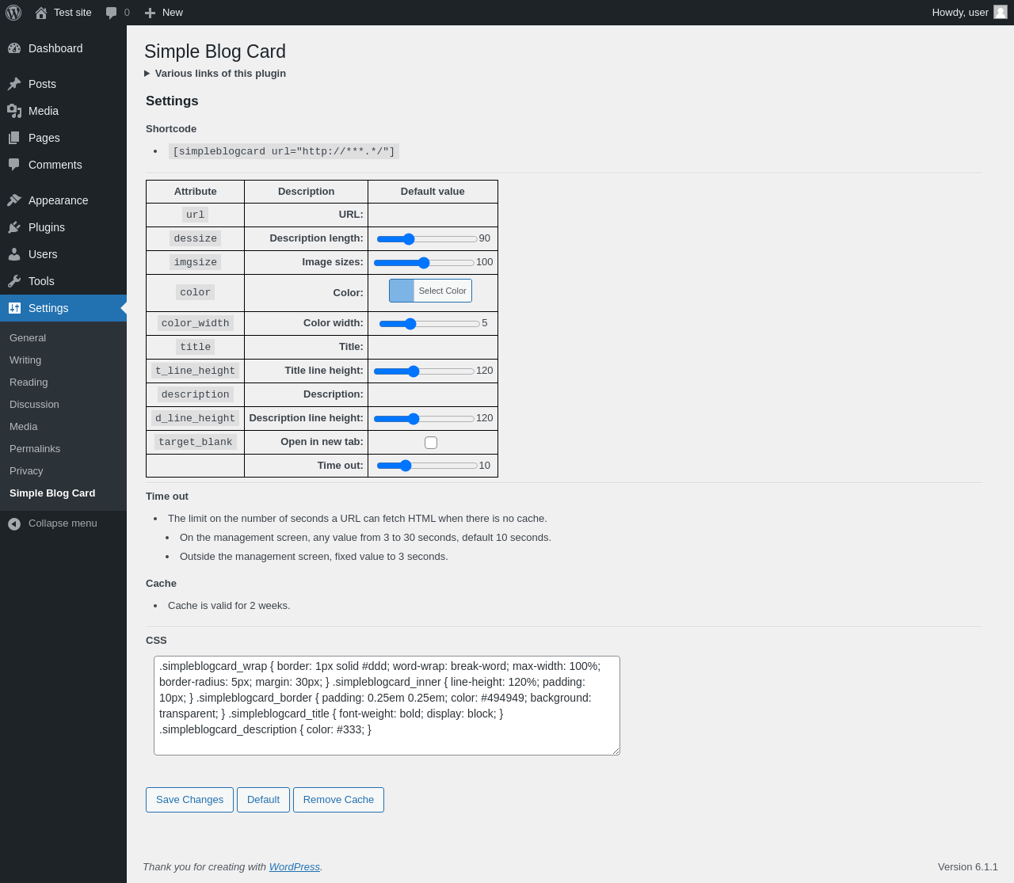Click the Select Color swatch button
The height and width of the screenshot is (883, 1014).
coord(430,291)
